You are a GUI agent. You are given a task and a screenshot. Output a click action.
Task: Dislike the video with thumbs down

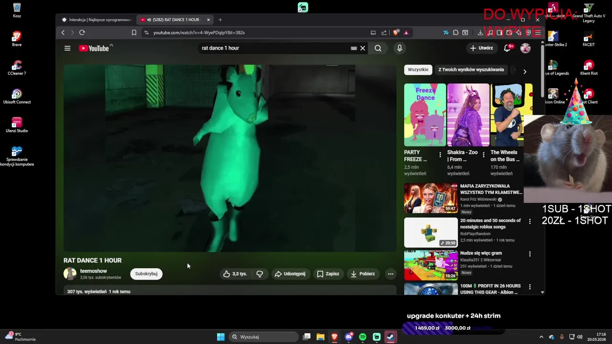tap(260, 274)
